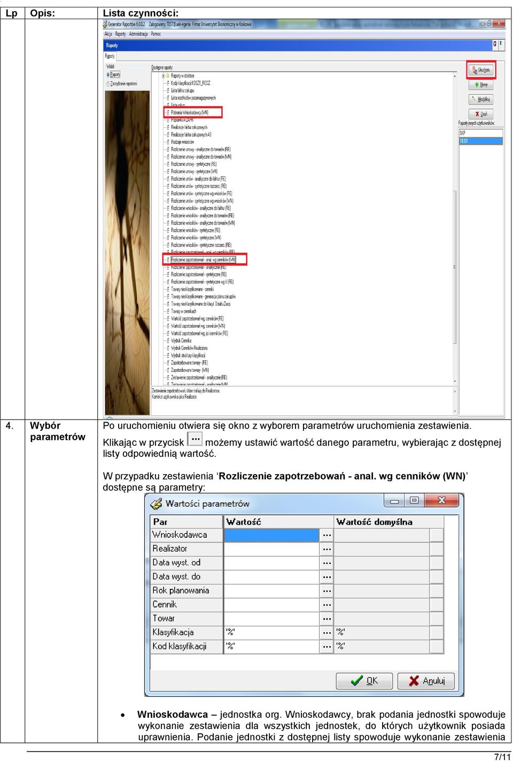The height and width of the screenshot is (761, 513).
Task: Click the Realizator value field
Action: 271,549
